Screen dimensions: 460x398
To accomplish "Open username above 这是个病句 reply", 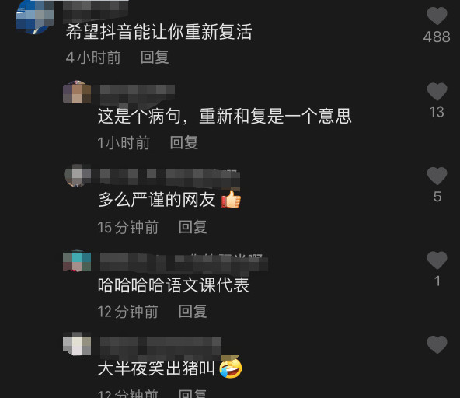I will (138, 94).
